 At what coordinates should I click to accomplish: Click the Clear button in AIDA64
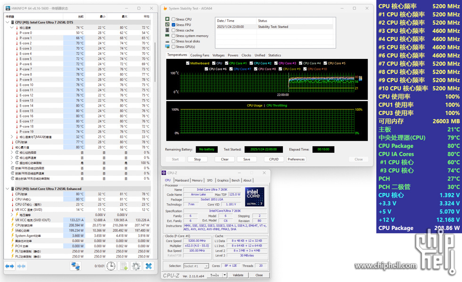[x=225, y=159]
